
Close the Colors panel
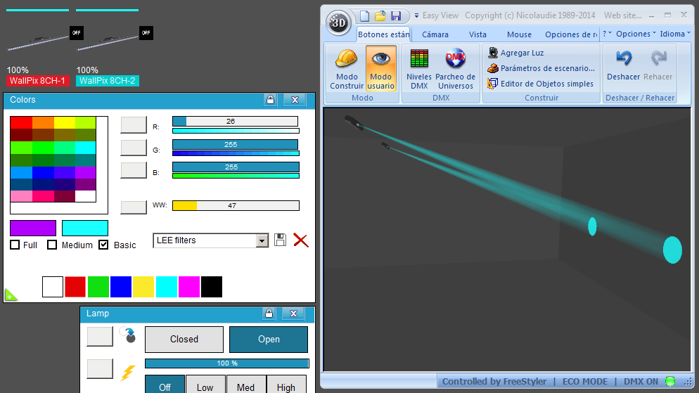click(x=295, y=100)
